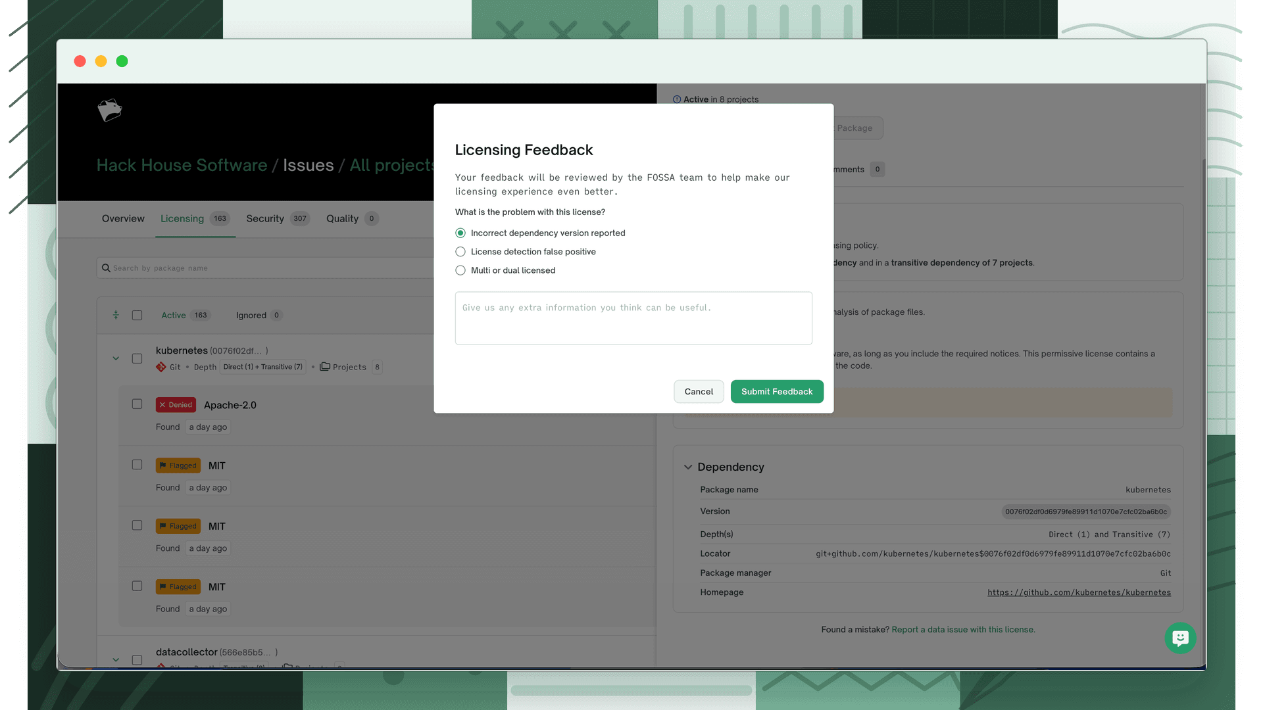This screenshot has height=710, width=1263.
Task: Switch to the Security tab
Action: 278,218
